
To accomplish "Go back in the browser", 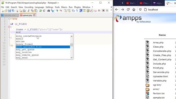I will pos(117,10).
